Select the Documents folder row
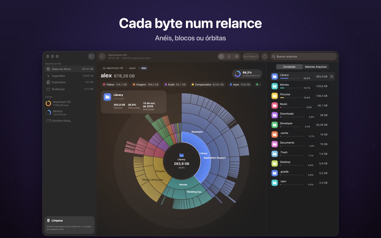 pyautogui.click(x=302, y=144)
